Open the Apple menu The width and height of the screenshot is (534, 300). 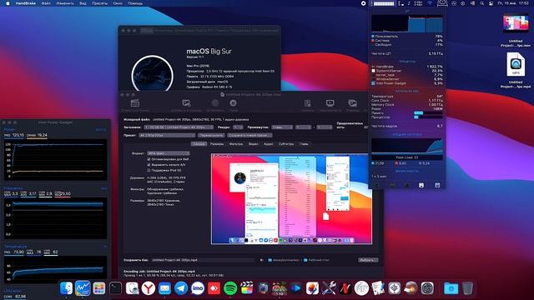tap(8, 3)
